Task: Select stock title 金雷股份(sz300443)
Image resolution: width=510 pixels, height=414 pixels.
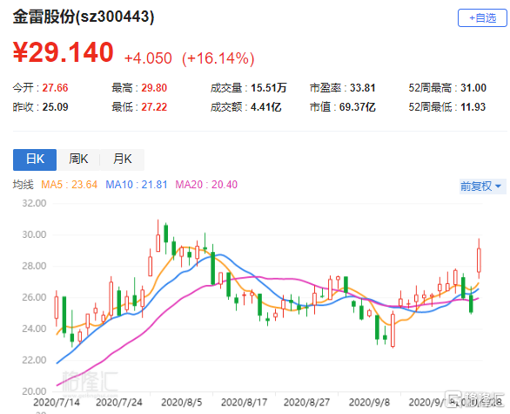Action: [x=84, y=17]
